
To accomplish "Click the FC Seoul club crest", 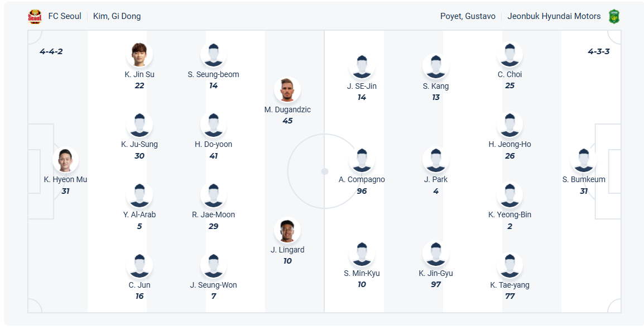I will 35,17.
